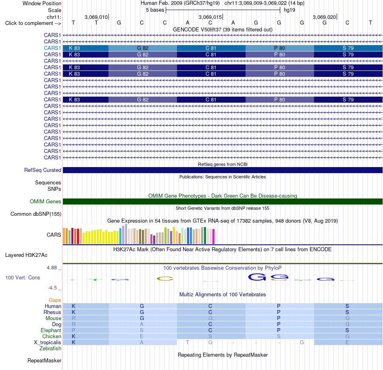
Task: Click the RepeatMasker track label
Action: coord(44,360)
